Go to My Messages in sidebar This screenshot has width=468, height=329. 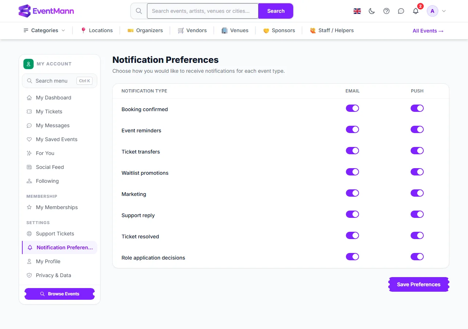60,125
